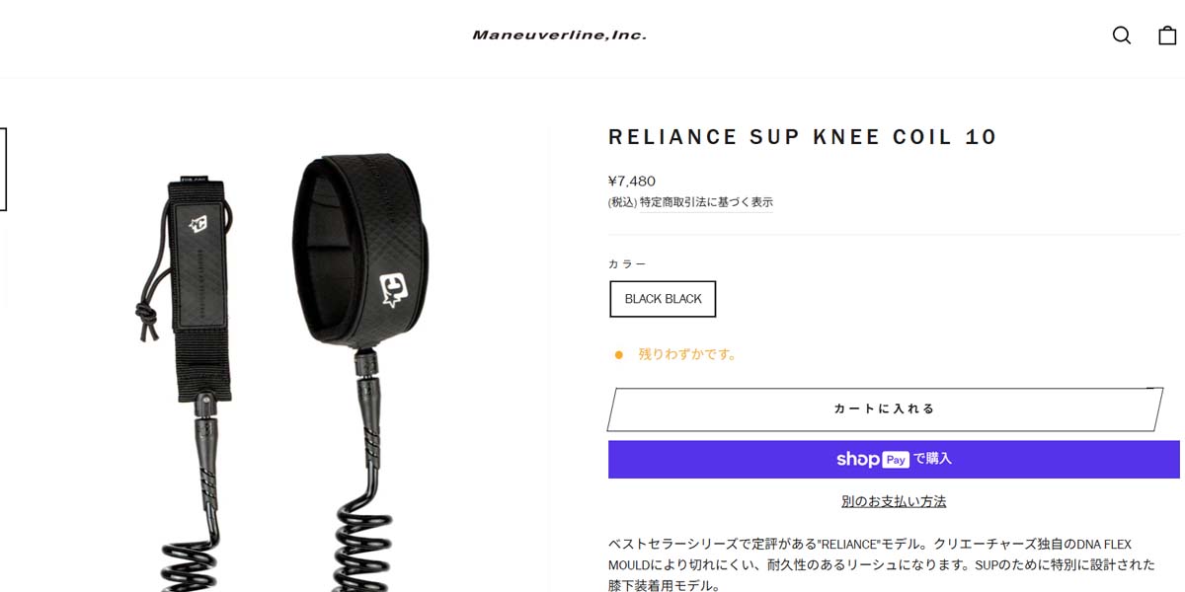
Task: Click the Maneuverline, Inc. logo
Action: tap(559, 36)
